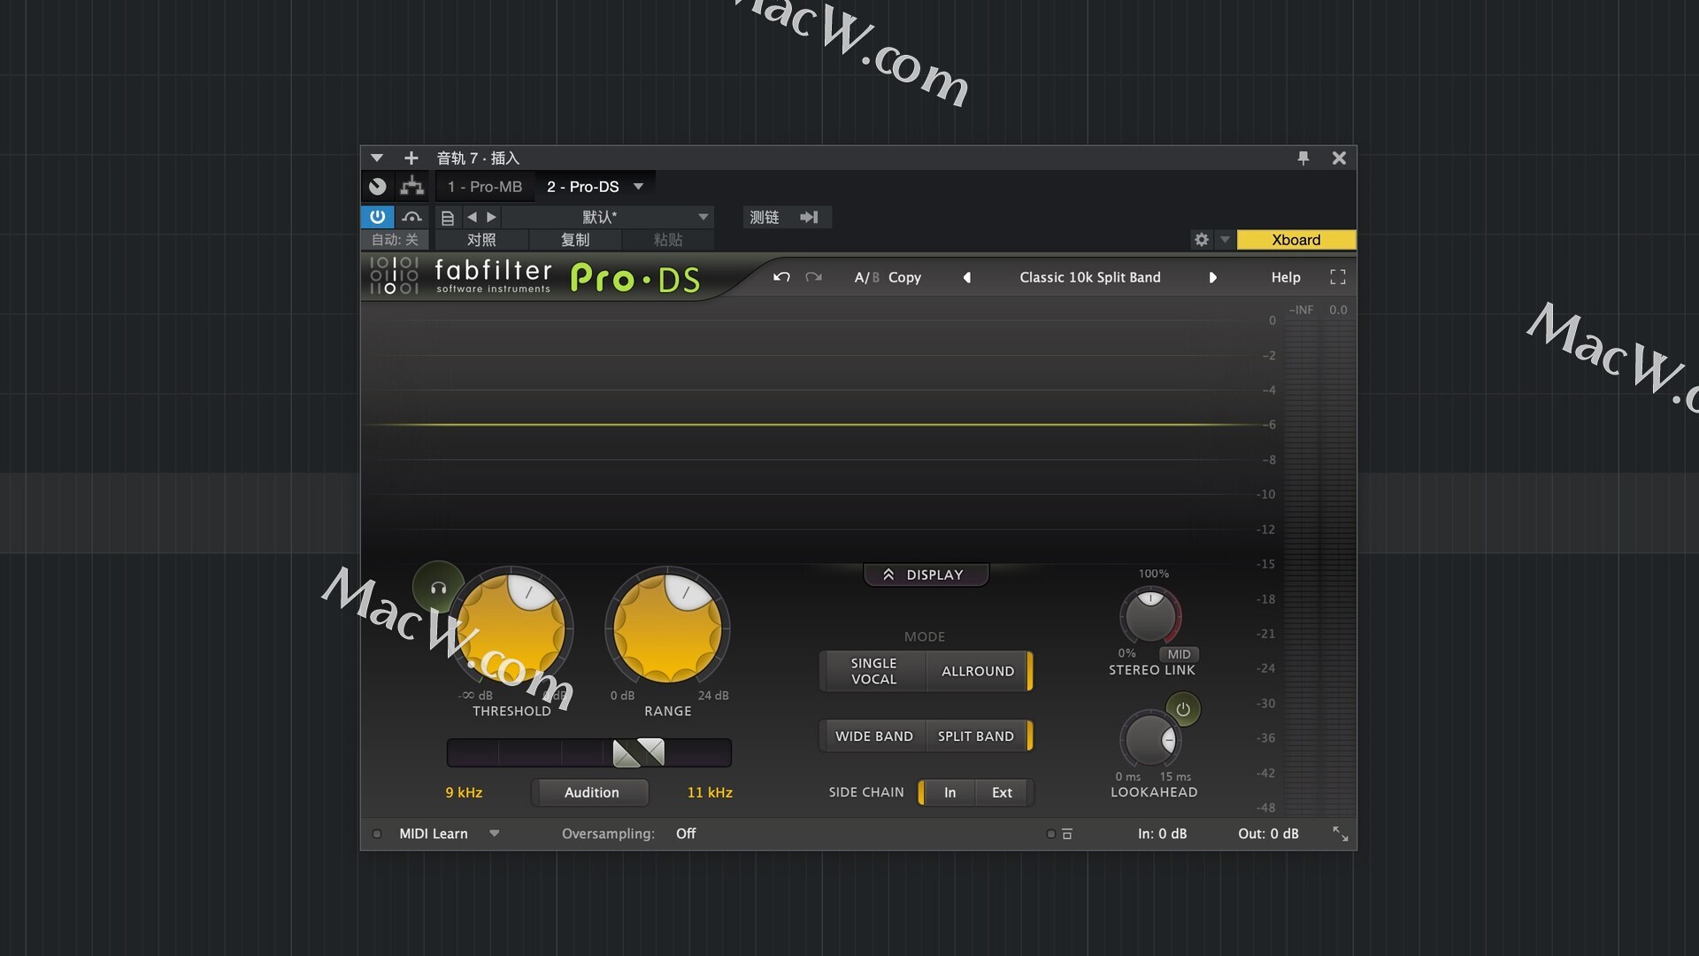This screenshot has width=1699, height=956.
Task: Go to previous preset arrow
Action: [x=966, y=277]
